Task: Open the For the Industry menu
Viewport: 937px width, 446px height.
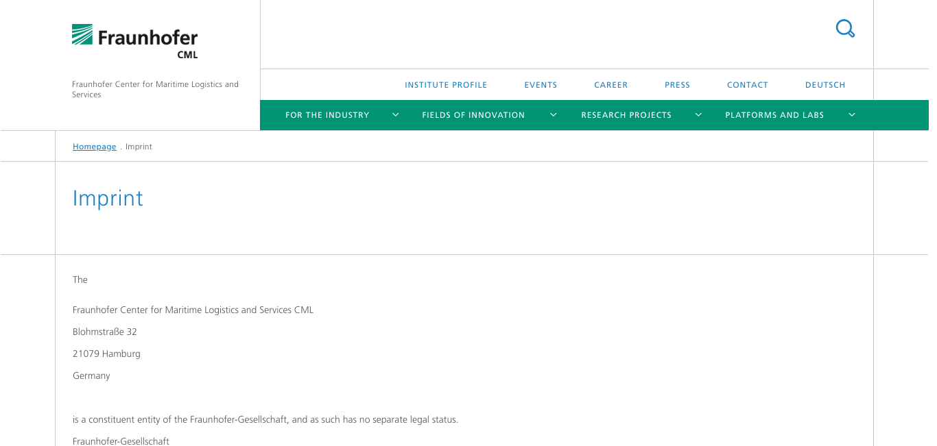Action: coord(327,115)
